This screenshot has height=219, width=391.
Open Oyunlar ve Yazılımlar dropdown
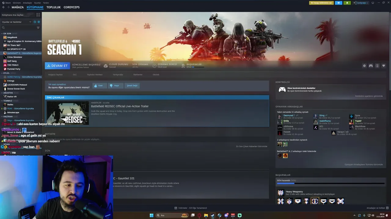click(16, 22)
